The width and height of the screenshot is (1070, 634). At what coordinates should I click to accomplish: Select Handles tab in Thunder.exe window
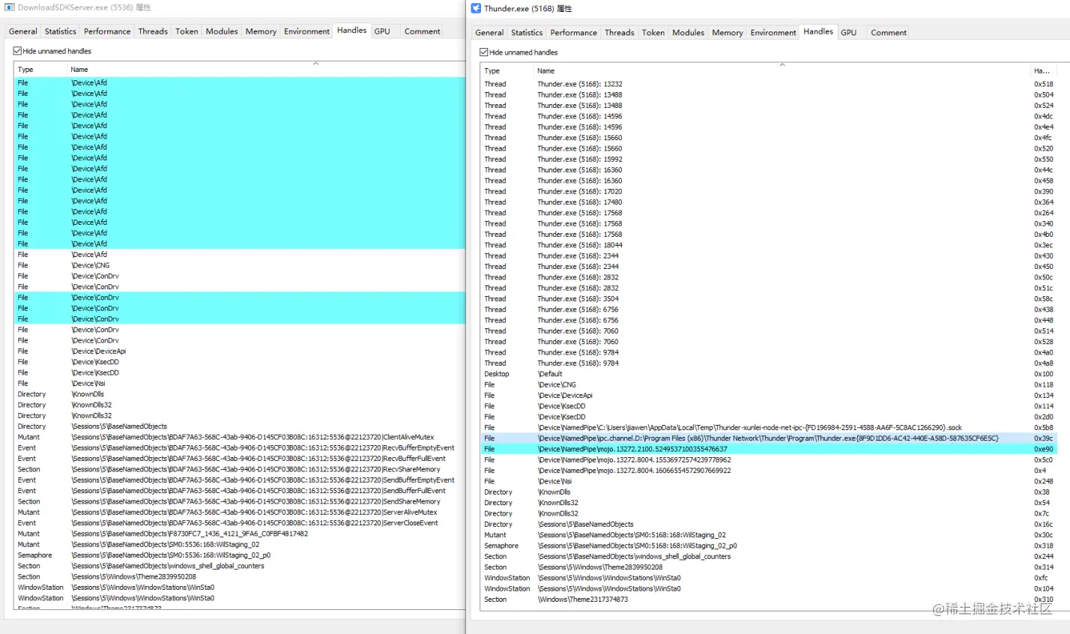coord(818,31)
